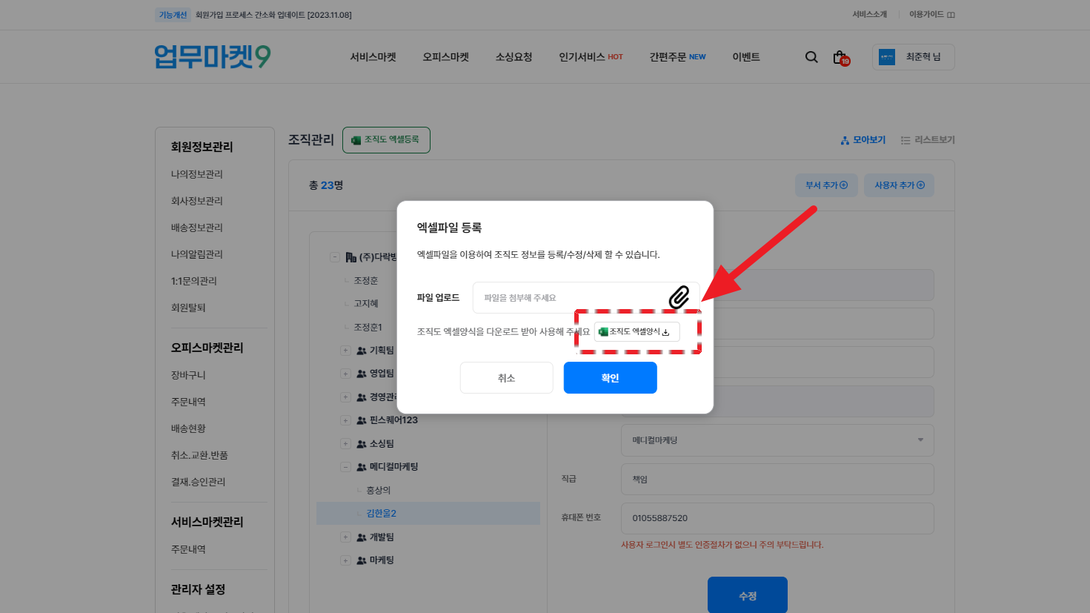The width and height of the screenshot is (1090, 613).
Task: Open the shopping cart icon
Action: coord(840,57)
